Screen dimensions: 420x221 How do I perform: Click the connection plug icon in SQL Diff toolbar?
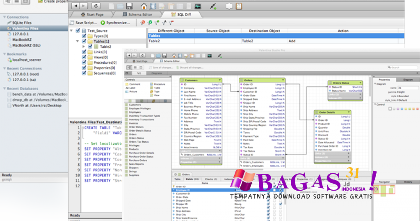[x=213, y=6]
